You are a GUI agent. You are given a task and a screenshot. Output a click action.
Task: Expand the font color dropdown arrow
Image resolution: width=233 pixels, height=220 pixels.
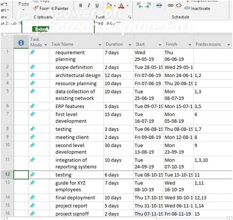tap(128, 6)
